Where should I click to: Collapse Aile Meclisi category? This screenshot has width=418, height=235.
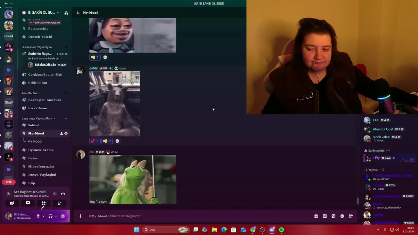[31, 93]
